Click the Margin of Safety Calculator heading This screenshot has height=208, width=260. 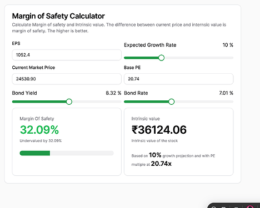pyautogui.click(x=58, y=16)
